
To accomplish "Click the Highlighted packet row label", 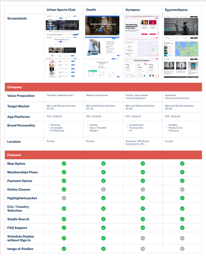I will coord(22,198).
